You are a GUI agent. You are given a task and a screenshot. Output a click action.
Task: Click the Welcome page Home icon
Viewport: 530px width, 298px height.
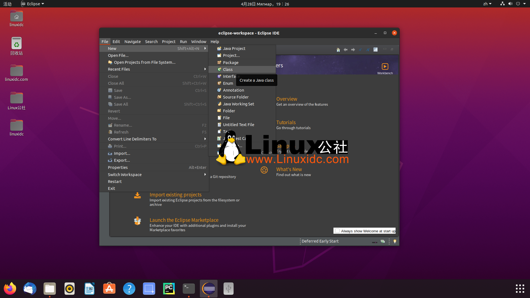[x=338, y=50]
